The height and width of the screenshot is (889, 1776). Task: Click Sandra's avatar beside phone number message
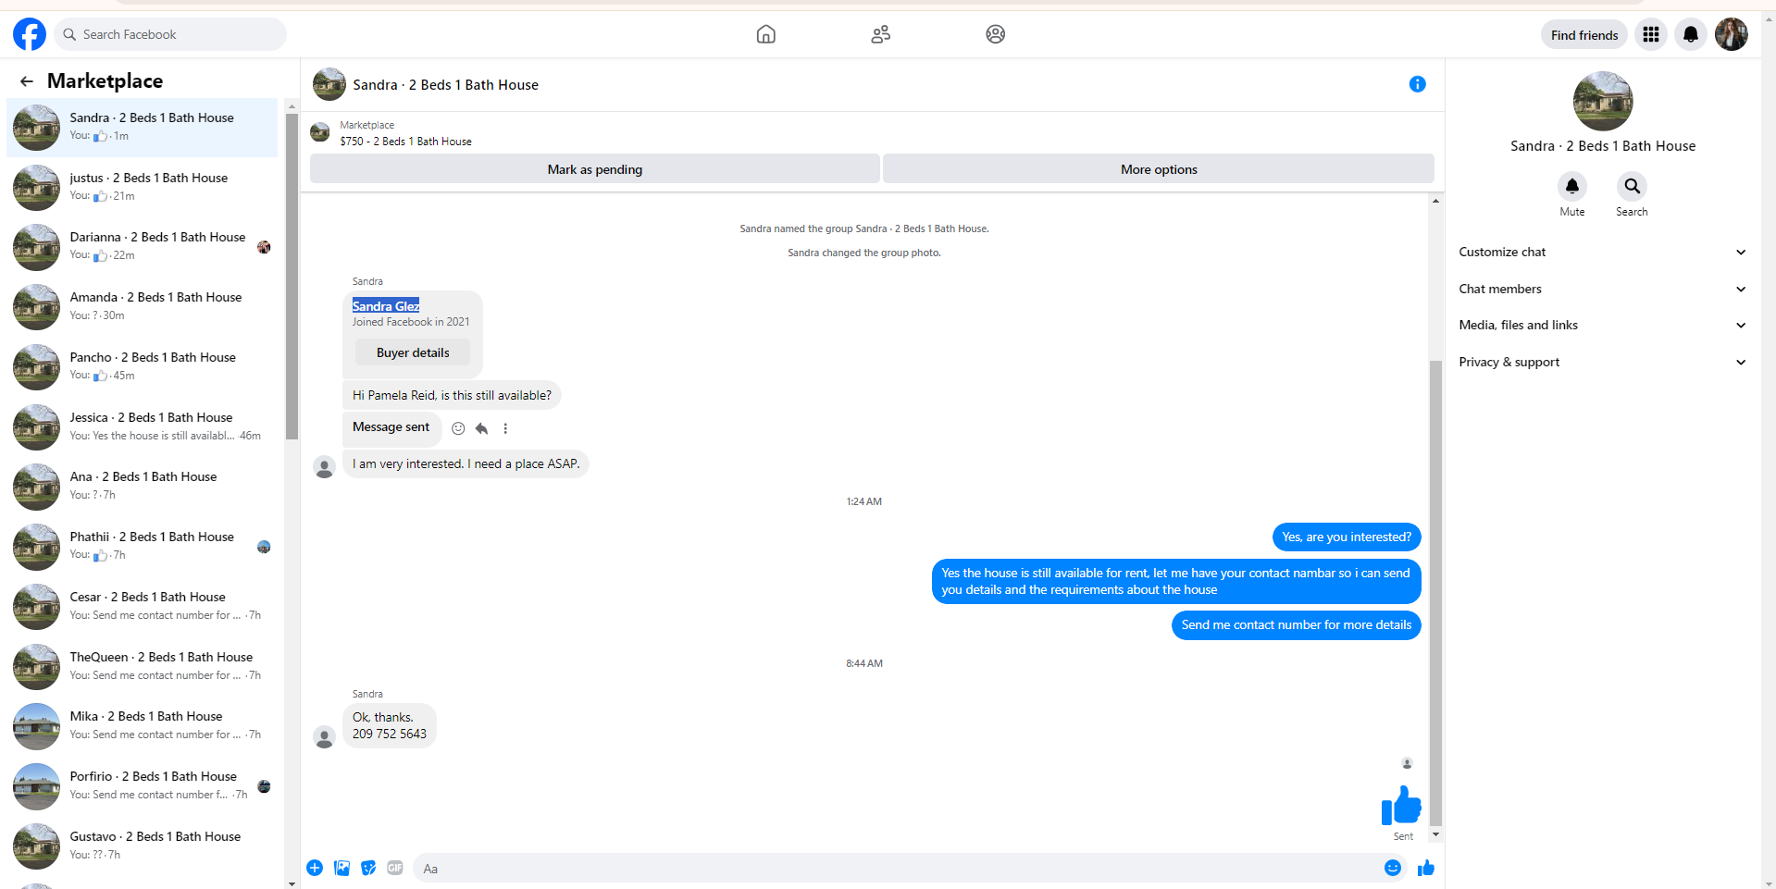[x=324, y=737]
